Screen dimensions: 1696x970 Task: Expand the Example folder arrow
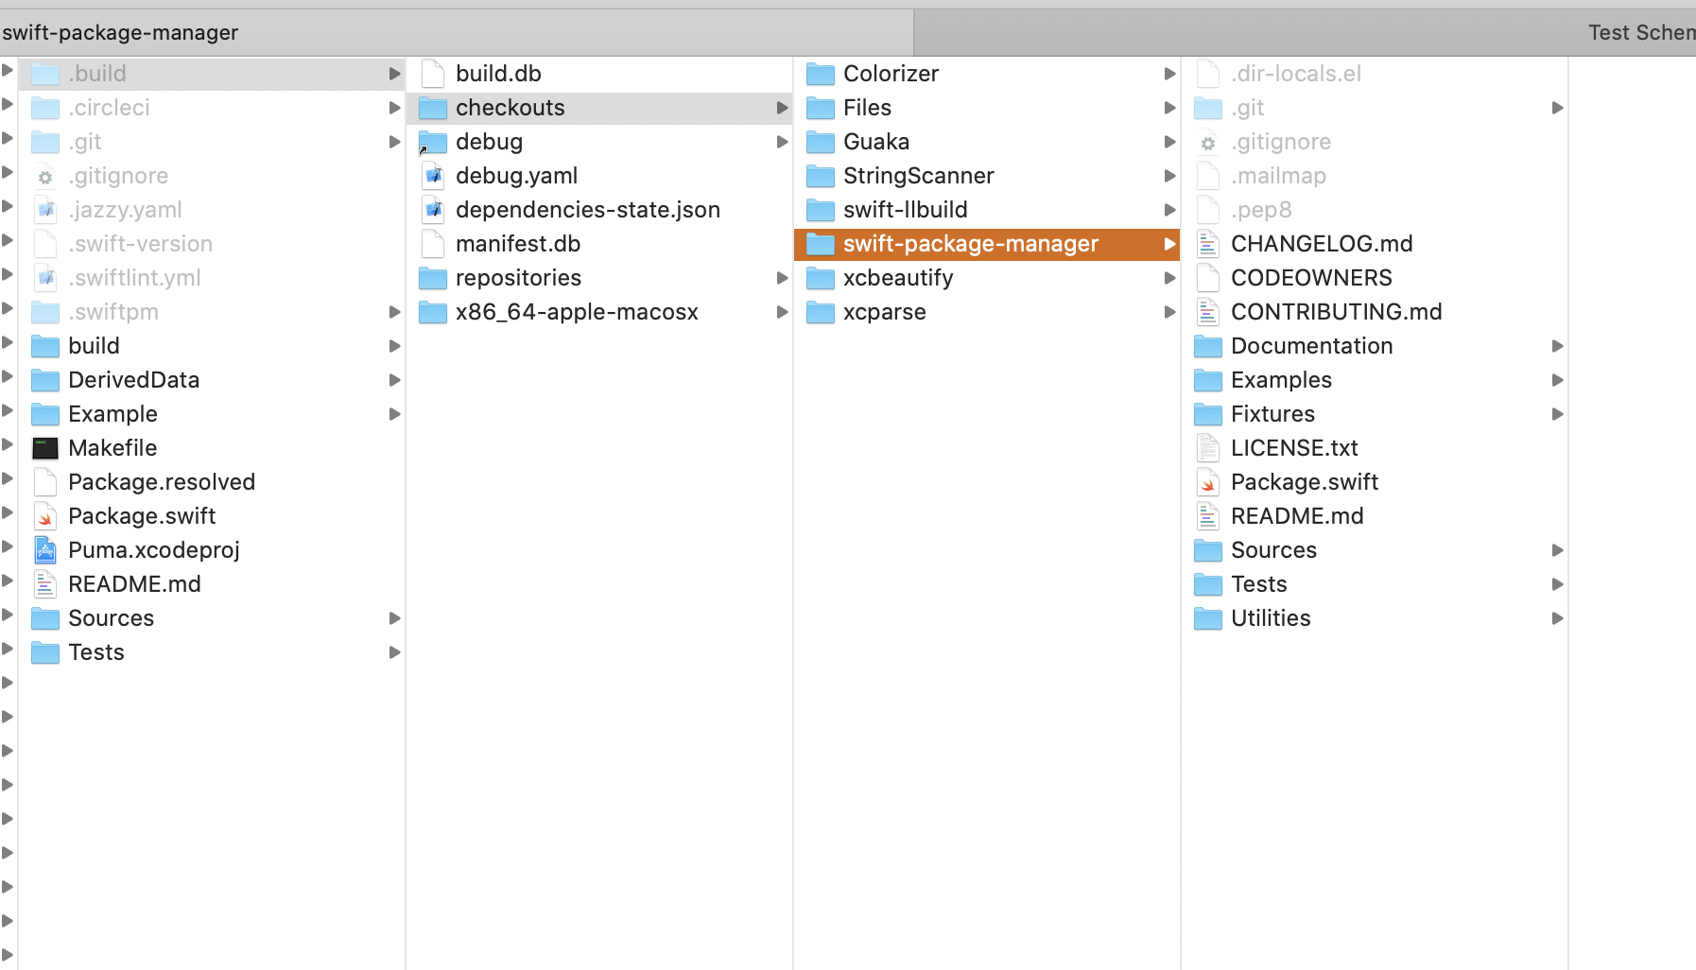coord(395,414)
